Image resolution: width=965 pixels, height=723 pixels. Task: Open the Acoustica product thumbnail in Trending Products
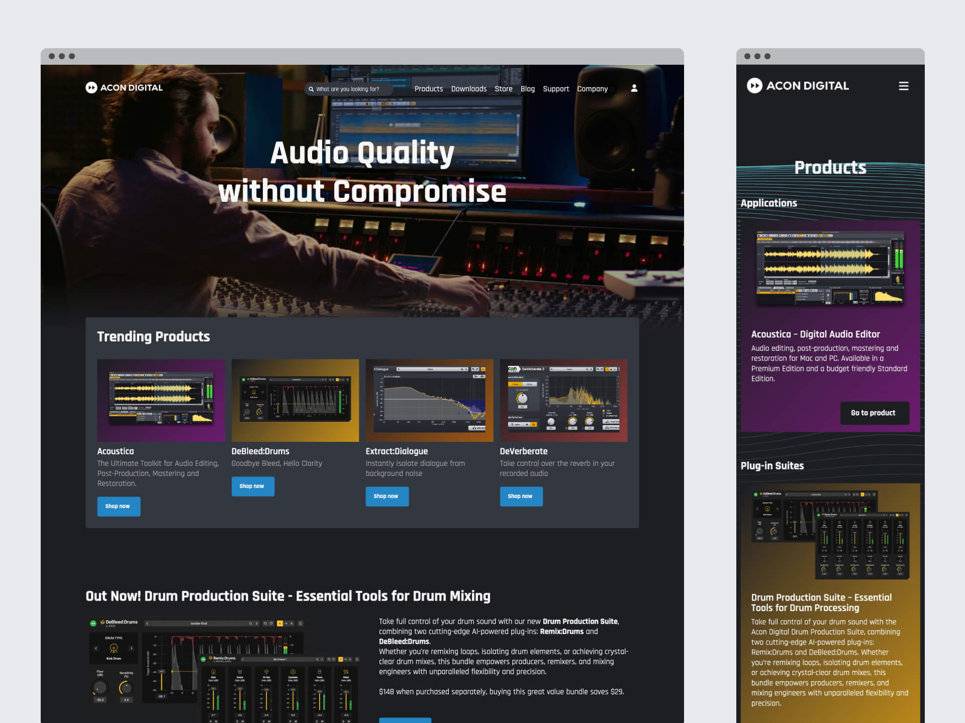click(161, 400)
